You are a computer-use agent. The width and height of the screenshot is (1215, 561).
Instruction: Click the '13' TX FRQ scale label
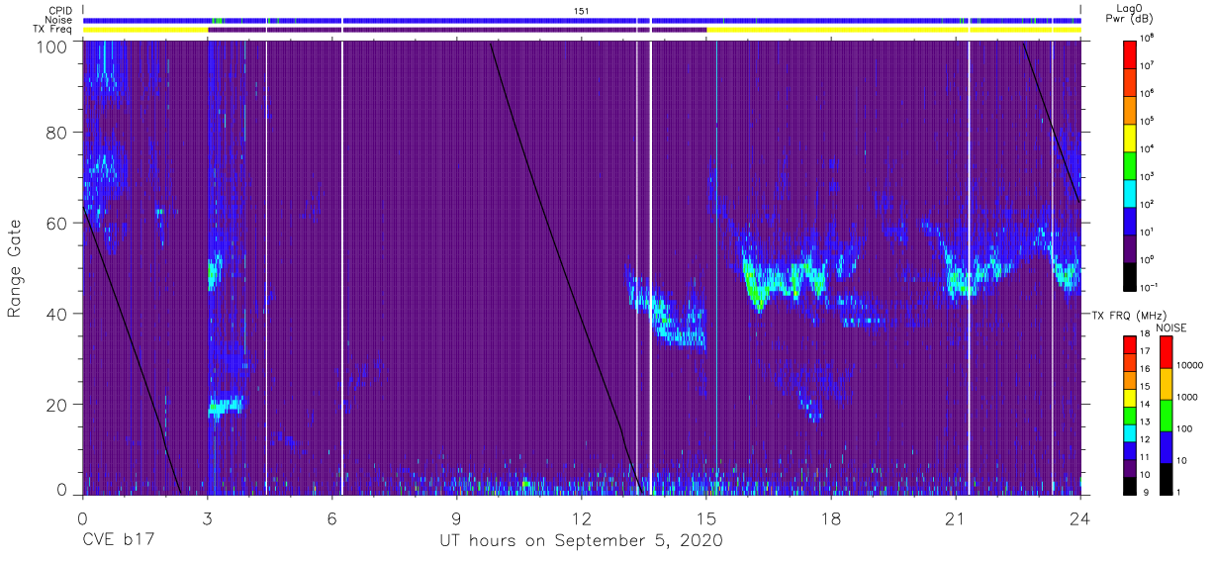1145,422
